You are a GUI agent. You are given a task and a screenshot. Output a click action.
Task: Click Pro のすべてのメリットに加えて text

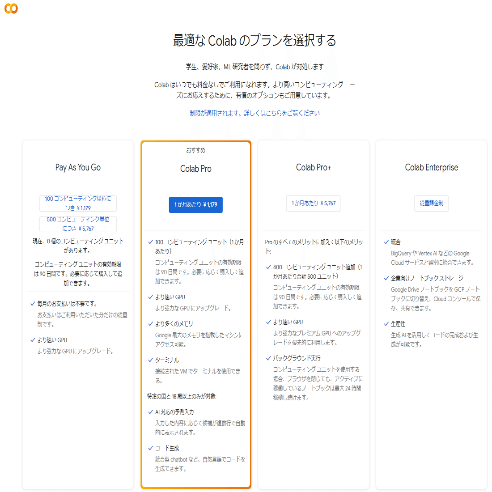coord(314,246)
